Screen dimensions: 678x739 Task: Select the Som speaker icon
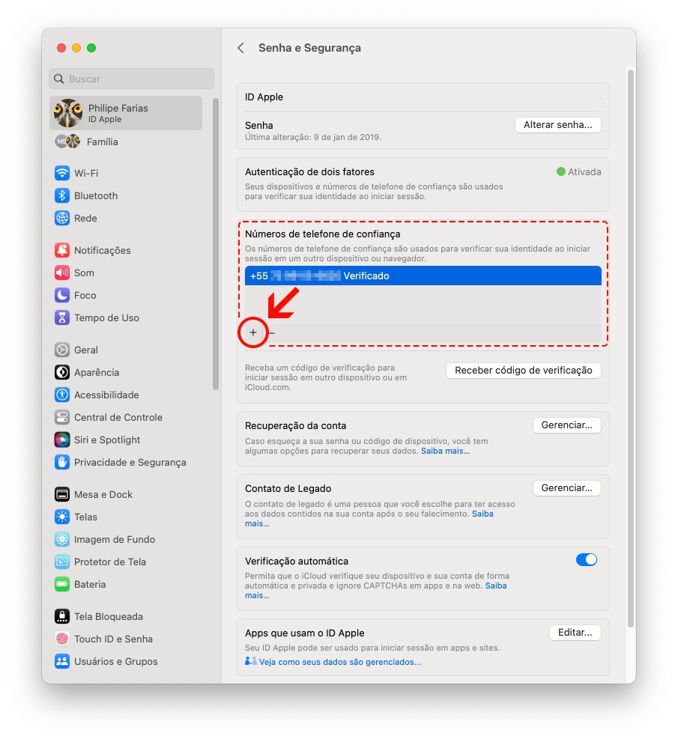61,273
